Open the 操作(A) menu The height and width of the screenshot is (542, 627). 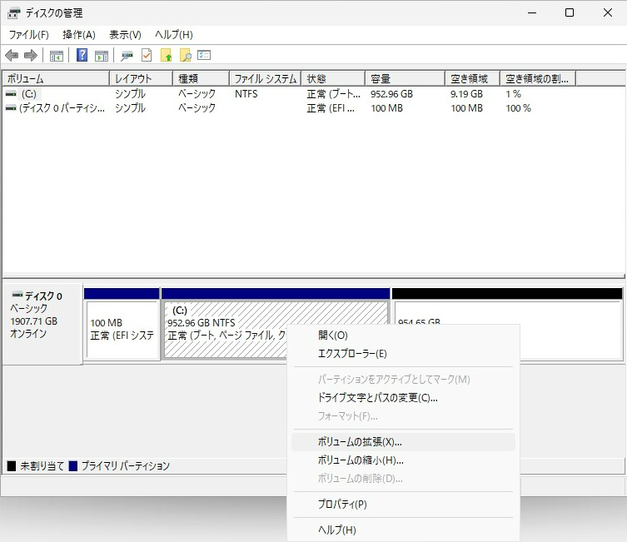(x=79, y=35)
